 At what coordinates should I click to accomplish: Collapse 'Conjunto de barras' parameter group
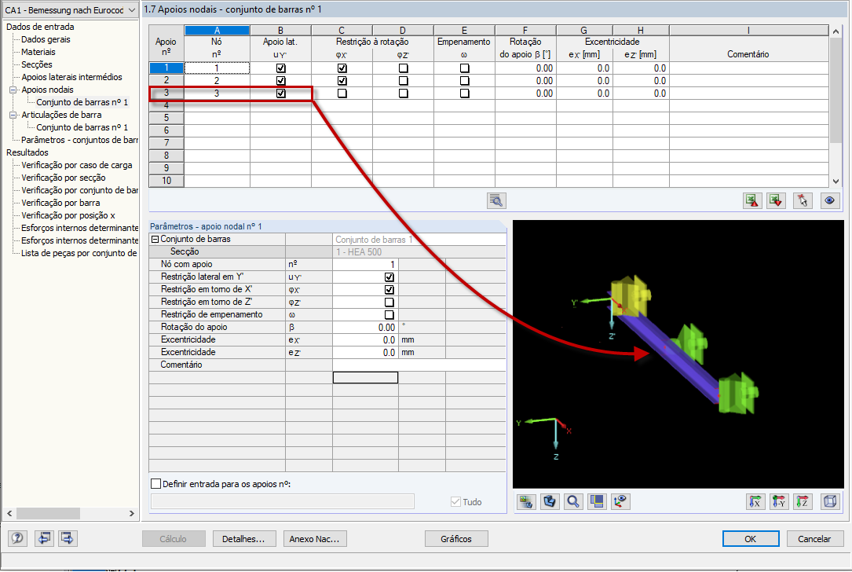coord(155,239)
